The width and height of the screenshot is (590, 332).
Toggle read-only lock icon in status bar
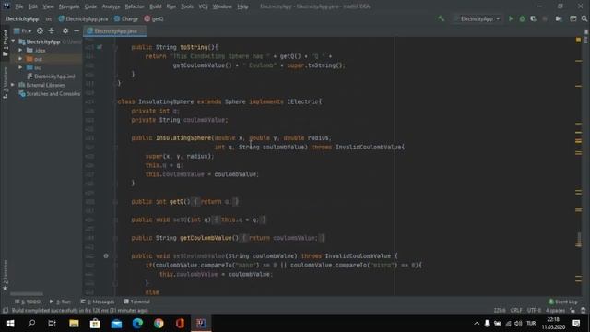click(x=572, y=311)
